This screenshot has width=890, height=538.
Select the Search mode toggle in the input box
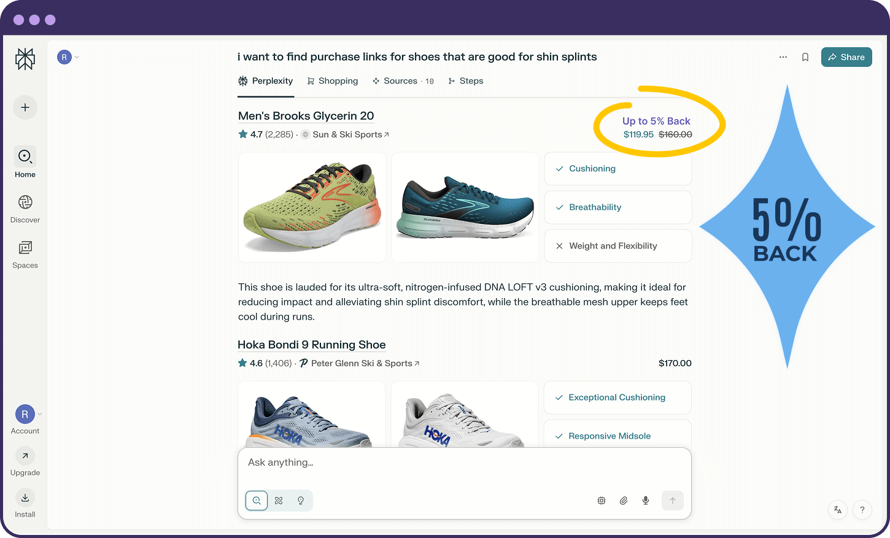pos(257,501)
